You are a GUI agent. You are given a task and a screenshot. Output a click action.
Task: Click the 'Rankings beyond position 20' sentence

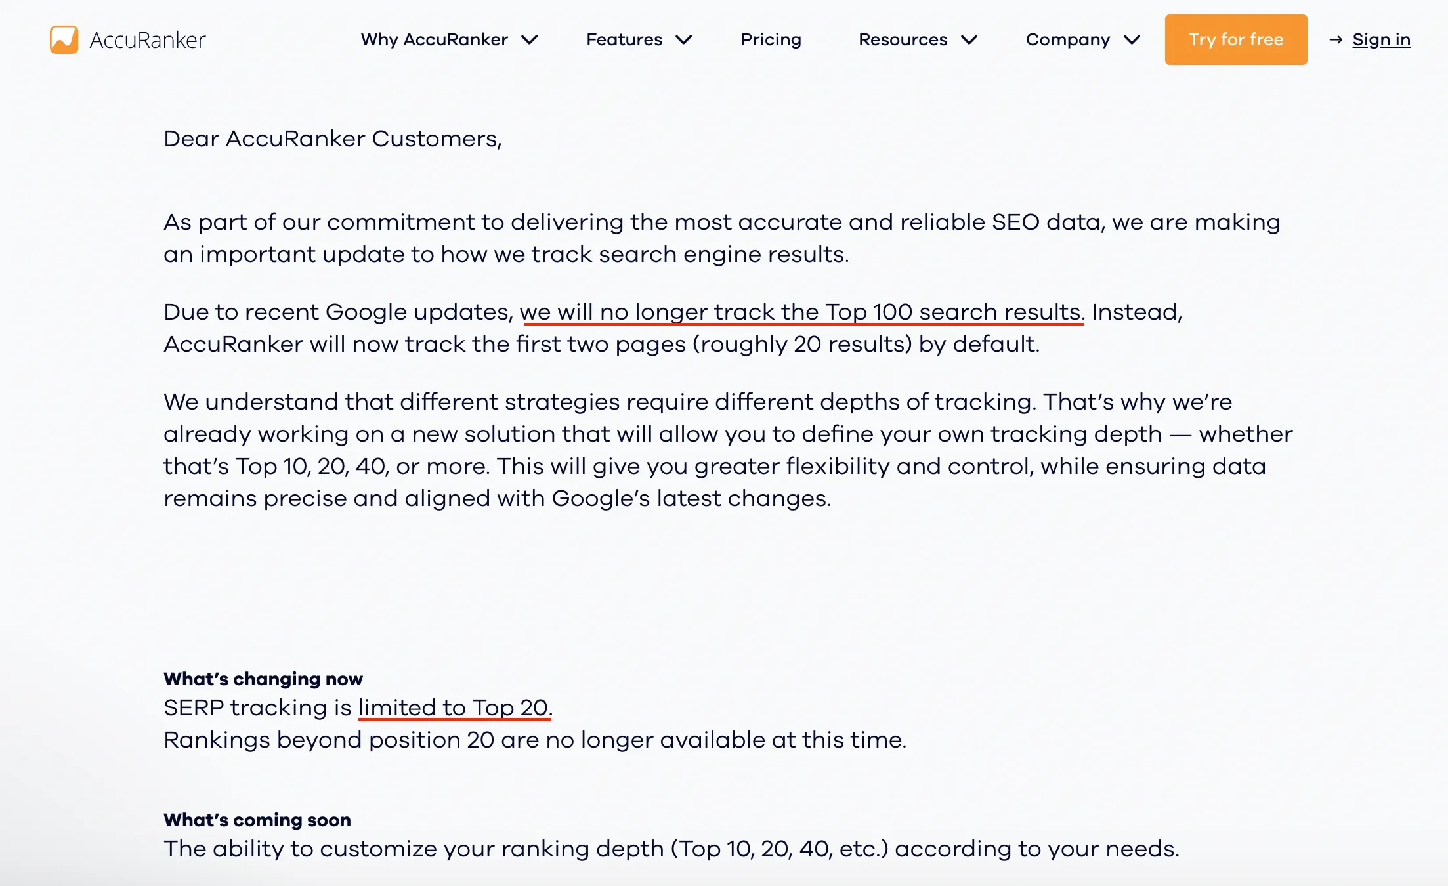(x=534, y=740)
